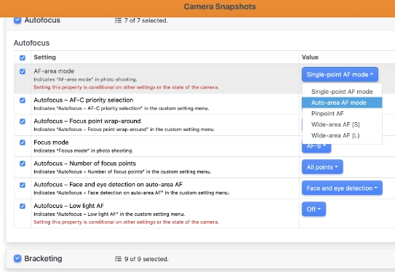Screen dimensions: 395x272
Task: Uncheck the Bracketing section checkbox
Action: 17,258
